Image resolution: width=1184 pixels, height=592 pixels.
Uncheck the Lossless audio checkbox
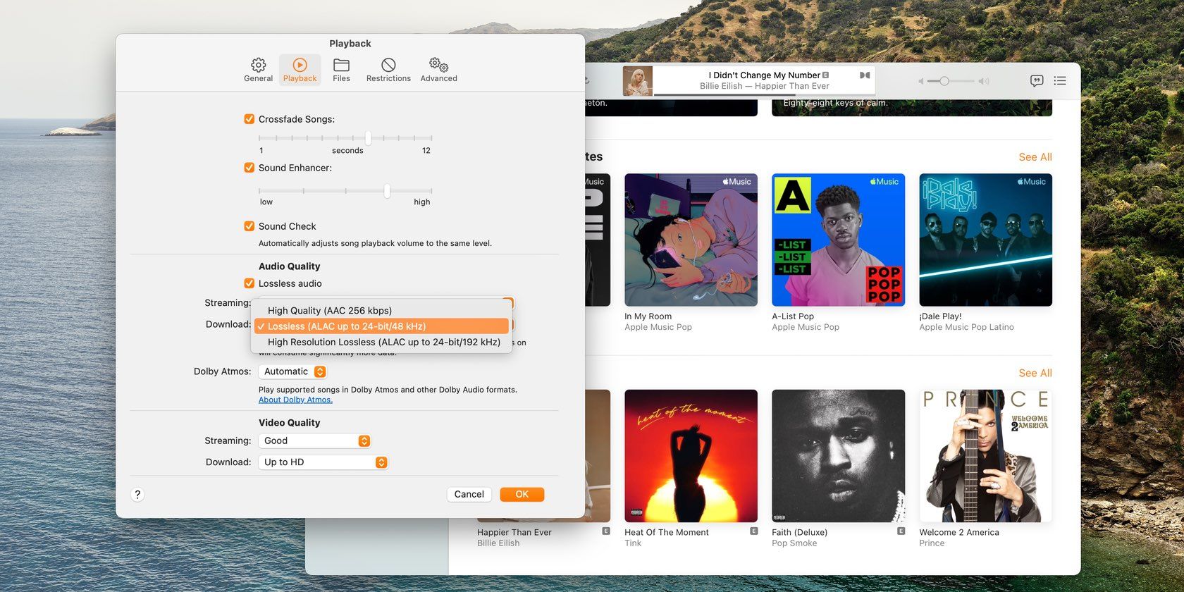click(249, 283)
